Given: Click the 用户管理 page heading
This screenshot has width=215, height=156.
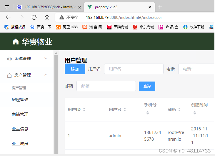Looking at the screenshot, I should [x=76, y=60].
